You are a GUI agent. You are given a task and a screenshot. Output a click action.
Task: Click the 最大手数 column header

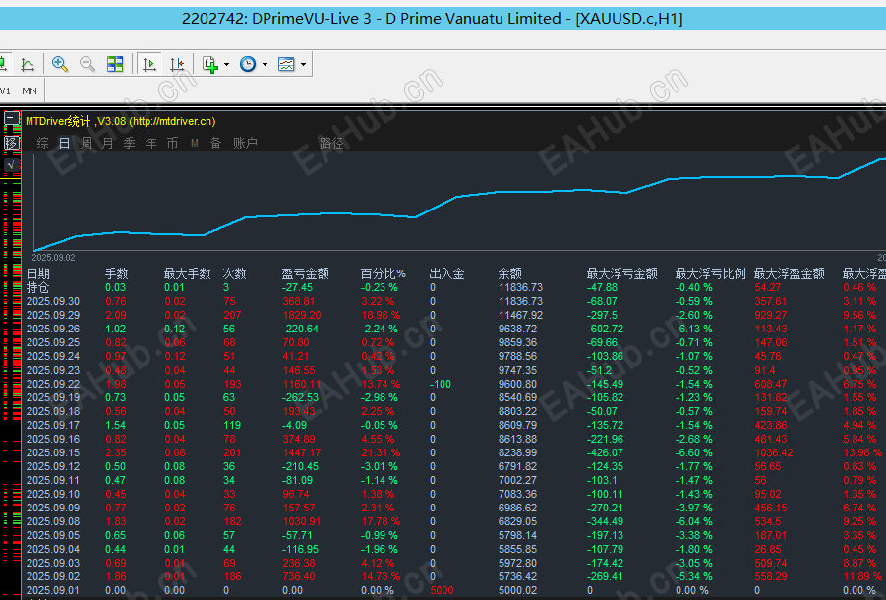tap(187, 274)
